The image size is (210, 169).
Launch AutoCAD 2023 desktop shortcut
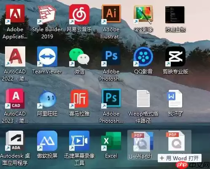[15, 99]
